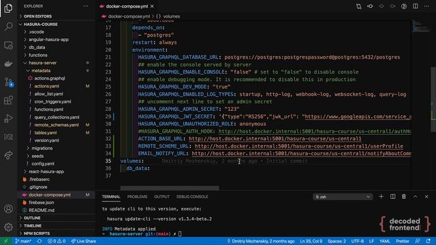
Task: Start Live Share from status bar
Action: (x=83, y=241)
